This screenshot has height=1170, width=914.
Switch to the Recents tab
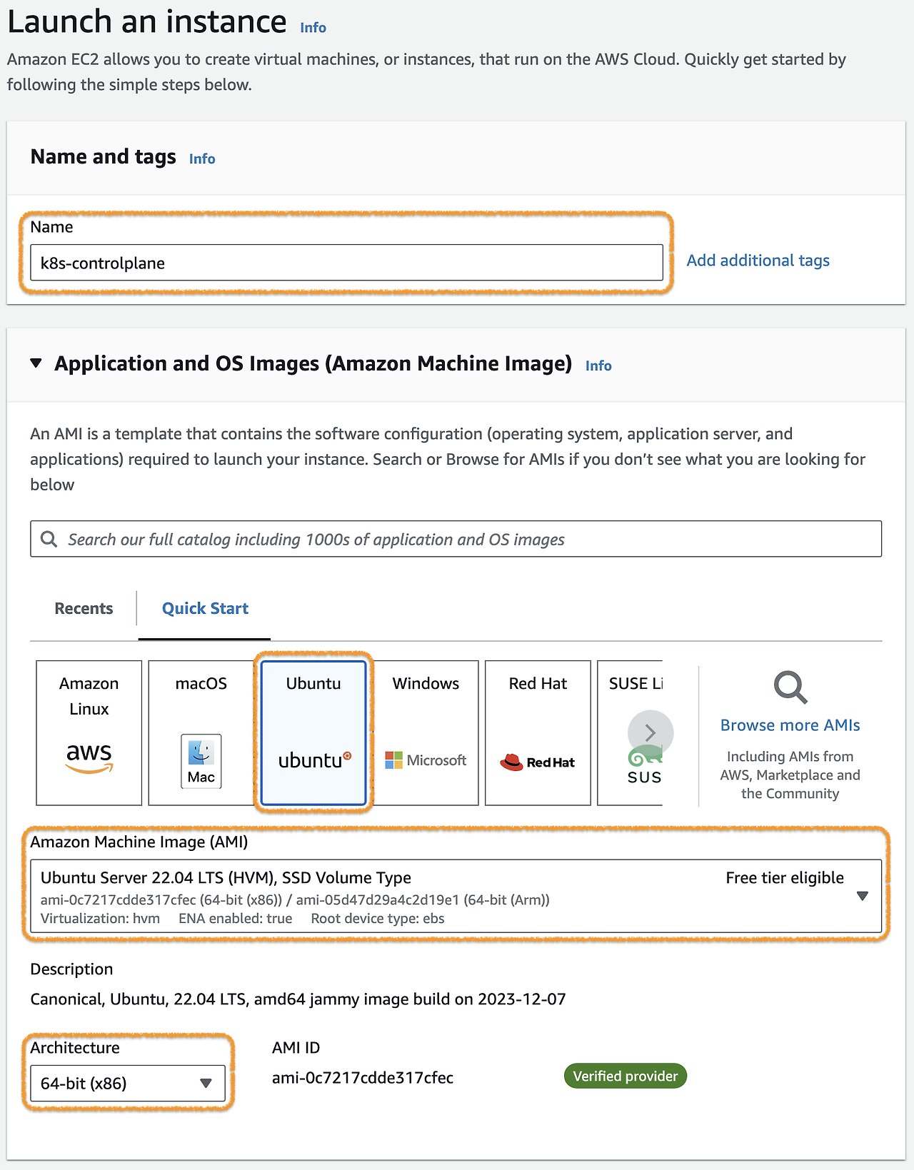pyautogui.click(x=84, y=608)
